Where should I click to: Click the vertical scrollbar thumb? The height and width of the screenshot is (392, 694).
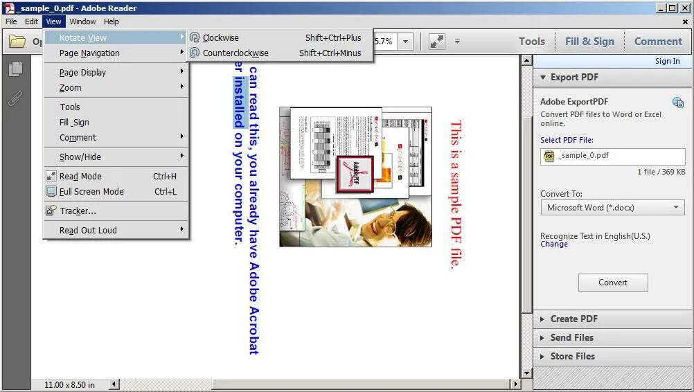[x=526, y=215]
